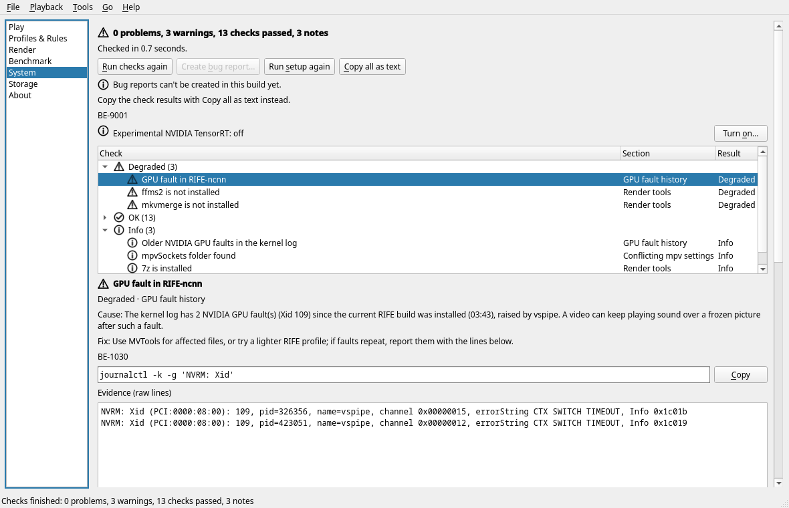Click checks list scroll-up arrow
Viewport: 789px width, 508px height.
pyautogui.click(x=763, y=151)
